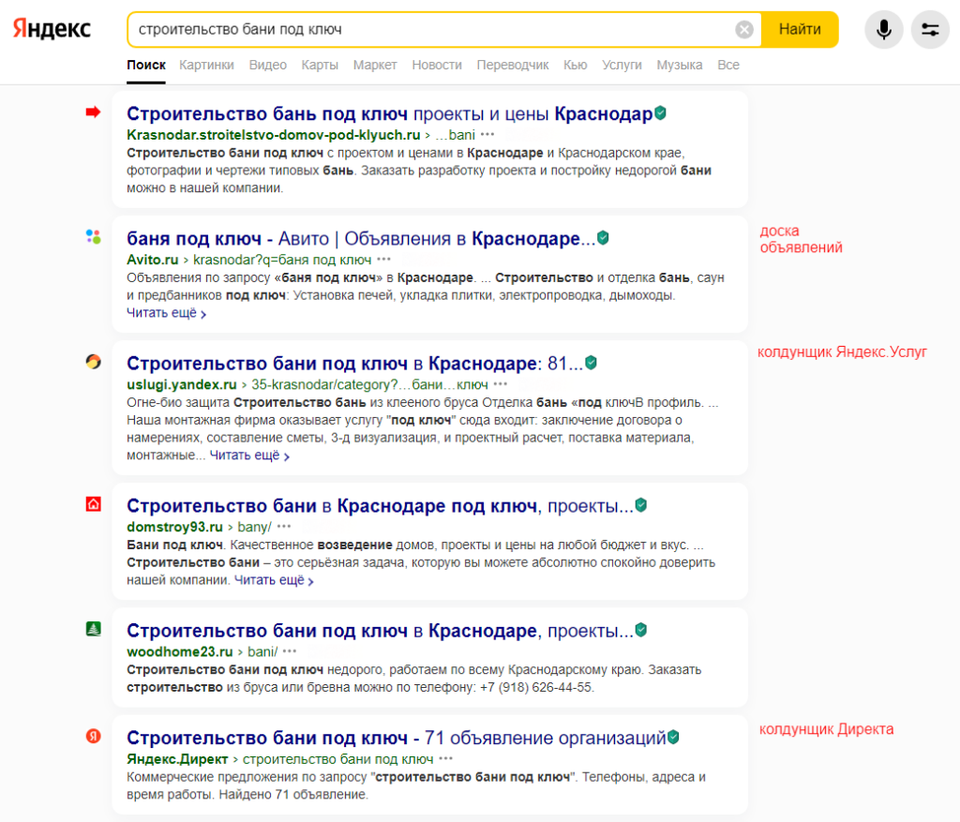Show all services via the Все tab
The image size is (960, 822).
[x=727, y=65]
